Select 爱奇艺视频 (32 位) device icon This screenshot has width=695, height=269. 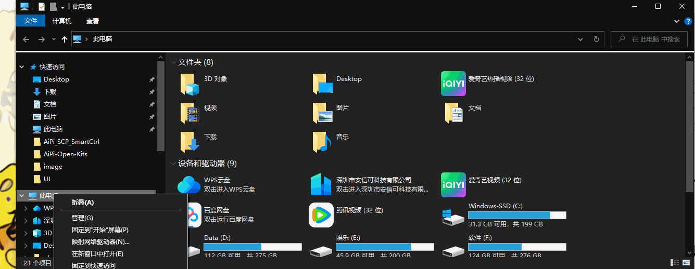[x=453, y=185]
